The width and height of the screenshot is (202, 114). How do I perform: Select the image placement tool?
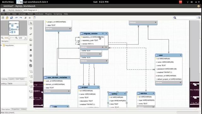[x=31, y=50]
